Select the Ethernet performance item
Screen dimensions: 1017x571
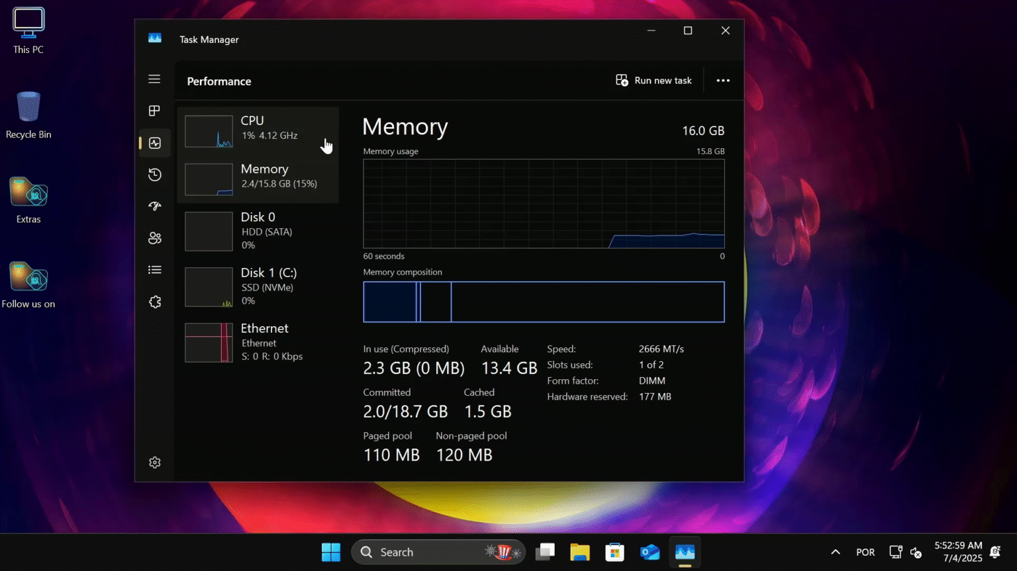[x=258, y=342]
